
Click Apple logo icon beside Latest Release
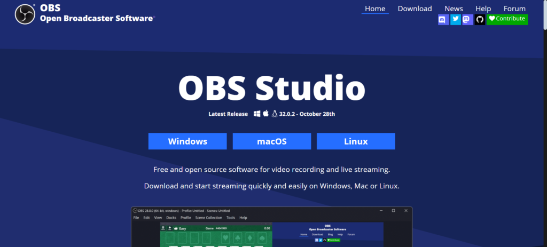tap(266, 114)
